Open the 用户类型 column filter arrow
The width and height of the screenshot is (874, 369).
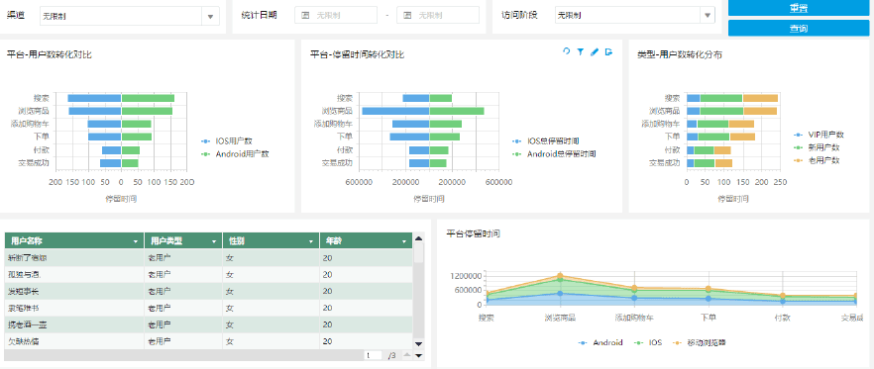(x=215, y=241)
